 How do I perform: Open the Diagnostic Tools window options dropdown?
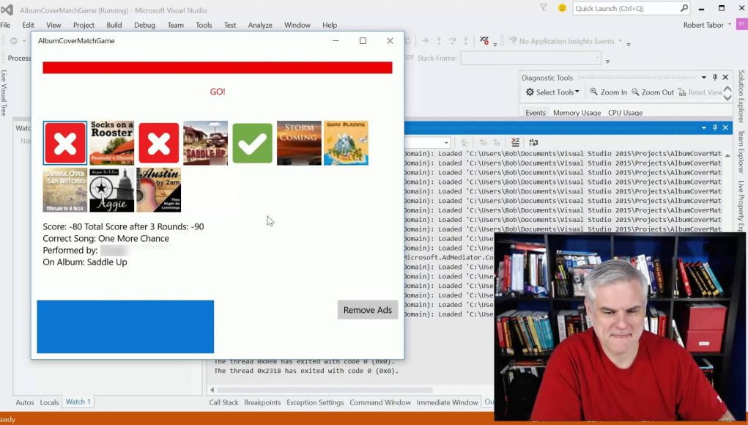click(x=703, y=77)
